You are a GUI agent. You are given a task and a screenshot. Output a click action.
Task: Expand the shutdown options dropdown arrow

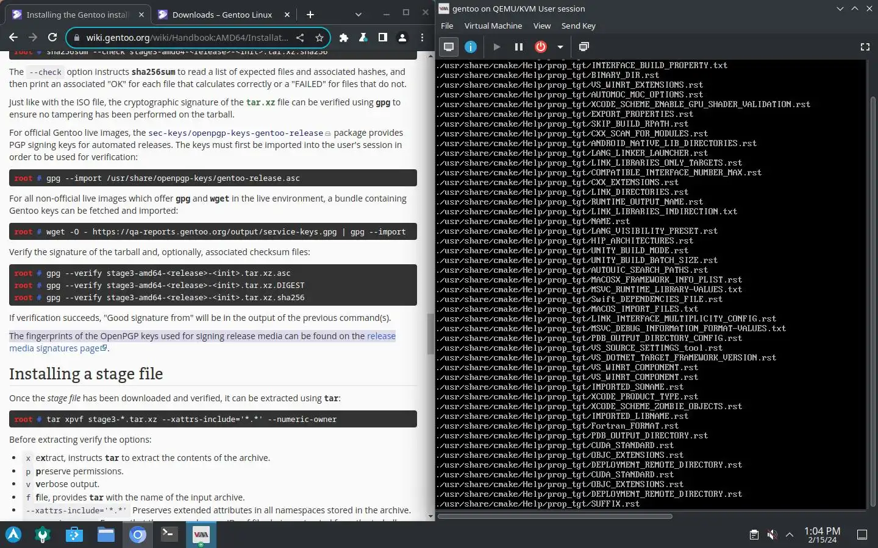click(x=560, y=46)
